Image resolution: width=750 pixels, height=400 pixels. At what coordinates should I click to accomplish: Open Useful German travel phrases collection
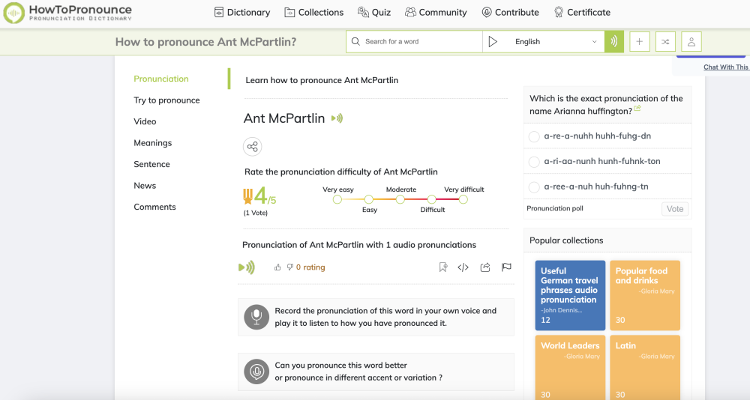570,295
